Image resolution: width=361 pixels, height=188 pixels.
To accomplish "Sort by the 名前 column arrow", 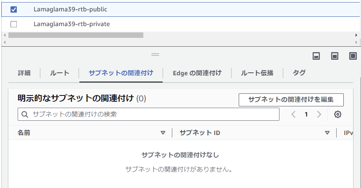I will point(163,133).
